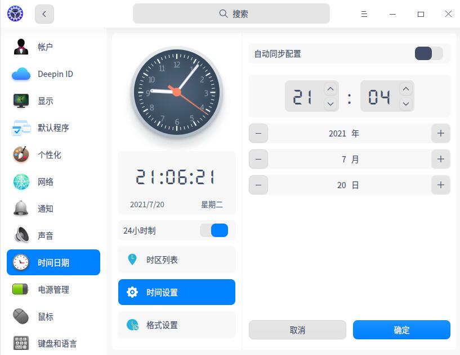
Task: Click the time settings gear icon
Action: (132, 292)
